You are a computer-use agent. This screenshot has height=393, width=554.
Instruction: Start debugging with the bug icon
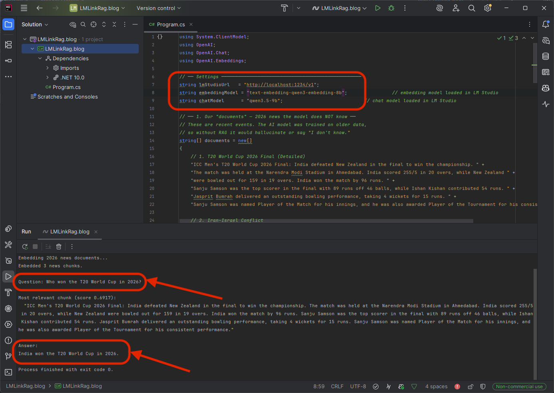pyautogui.click(x=391, y=8)
